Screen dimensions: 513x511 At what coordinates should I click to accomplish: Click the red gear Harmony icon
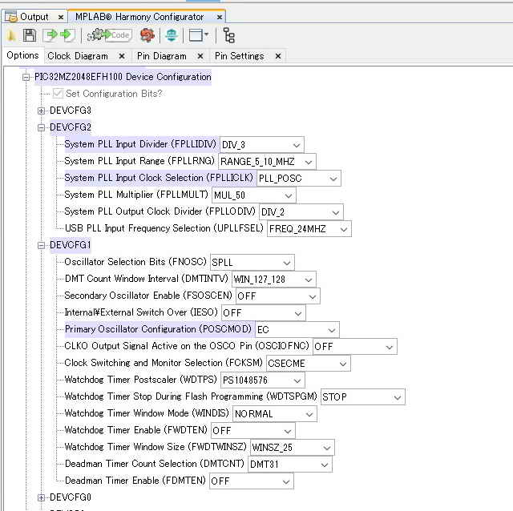click(x=147, y=35)
